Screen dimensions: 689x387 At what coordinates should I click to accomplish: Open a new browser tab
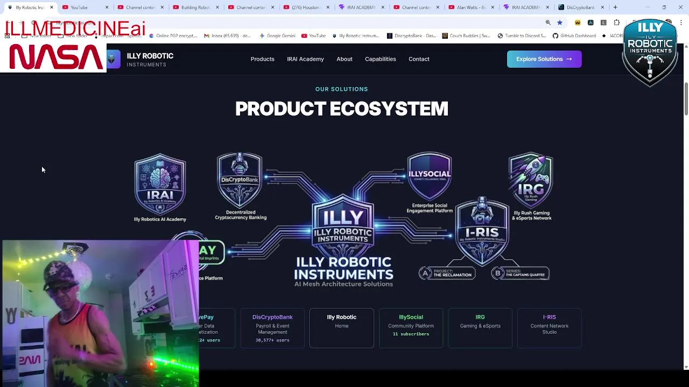tap(615, 7)
